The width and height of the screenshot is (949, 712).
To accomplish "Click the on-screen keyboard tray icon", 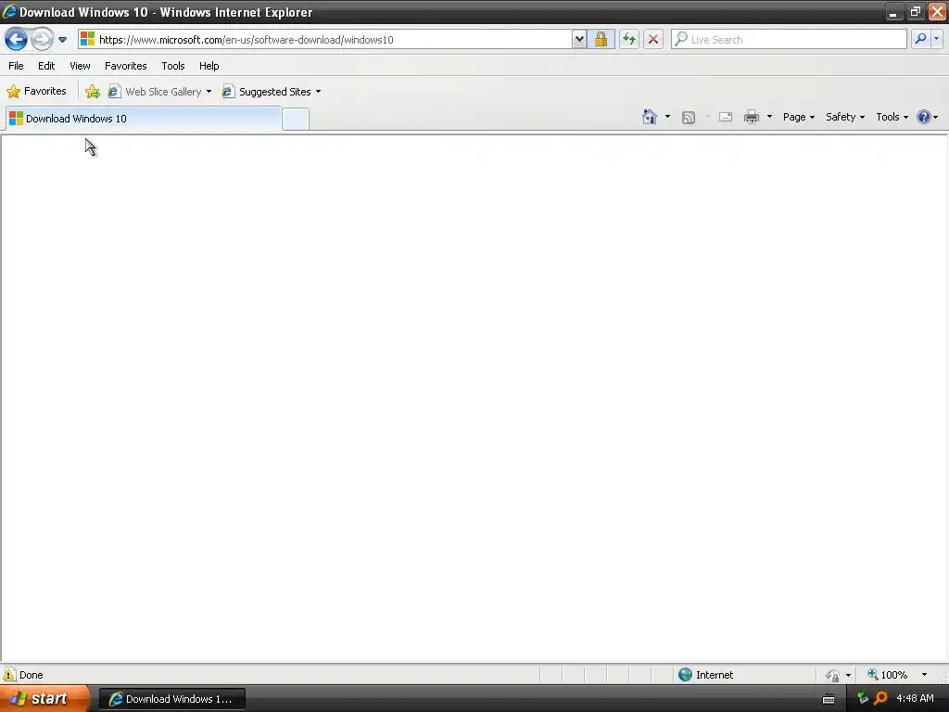I will pos(829,699).
